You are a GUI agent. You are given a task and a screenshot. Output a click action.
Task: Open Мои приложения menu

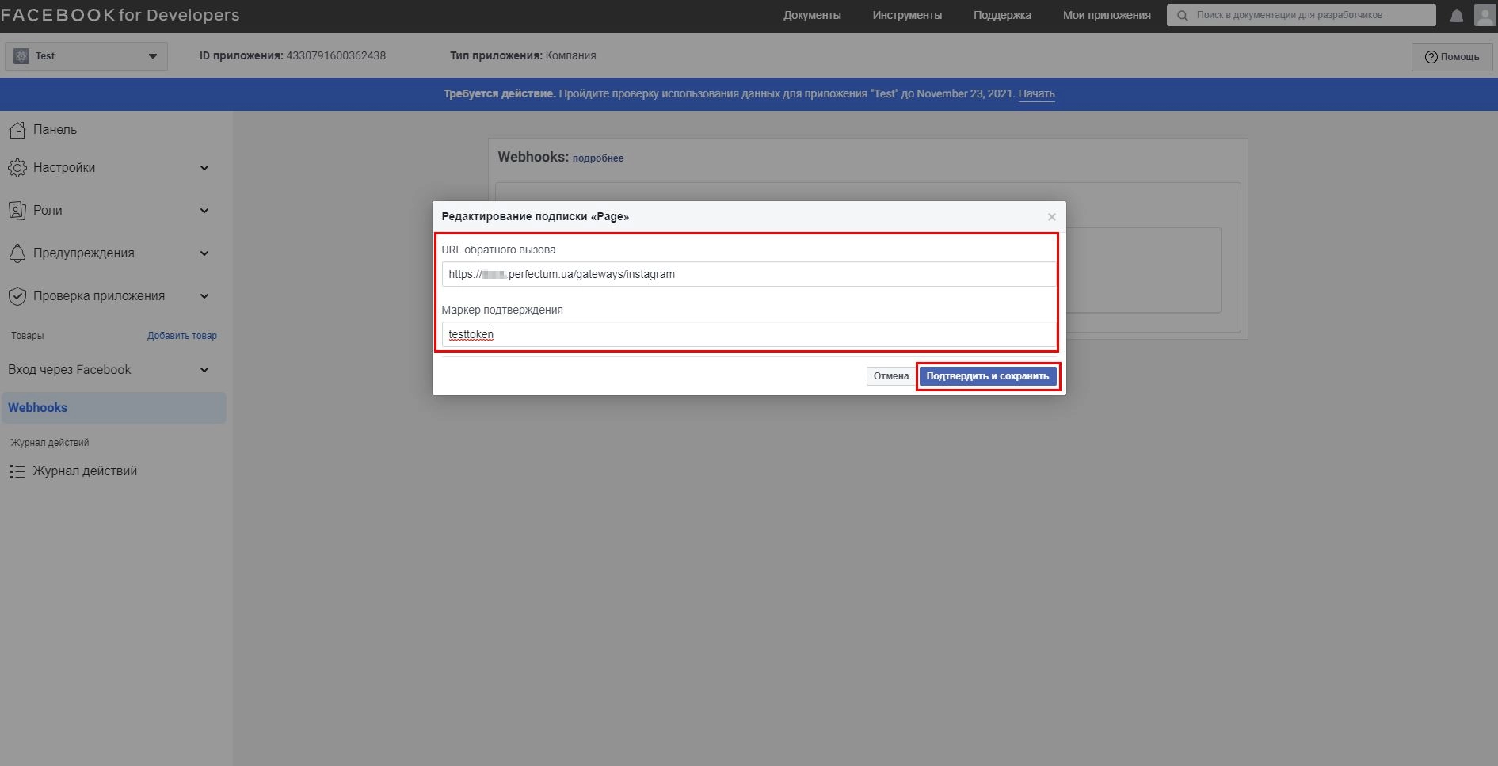(x=1107, y=15)
